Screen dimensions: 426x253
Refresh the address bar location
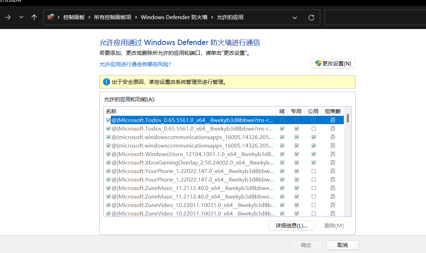(x=311, y=17)
